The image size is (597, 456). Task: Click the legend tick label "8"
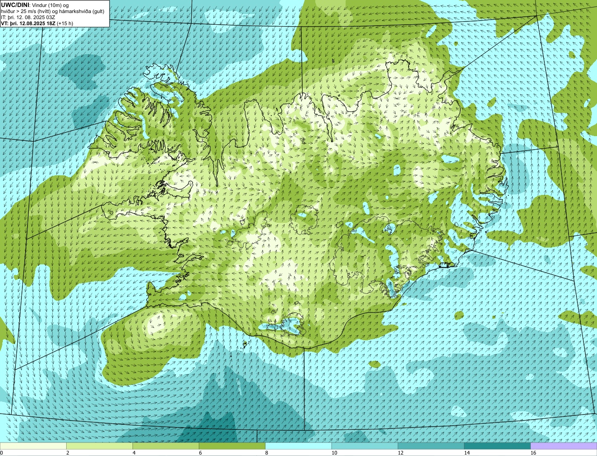click(267, 453)
